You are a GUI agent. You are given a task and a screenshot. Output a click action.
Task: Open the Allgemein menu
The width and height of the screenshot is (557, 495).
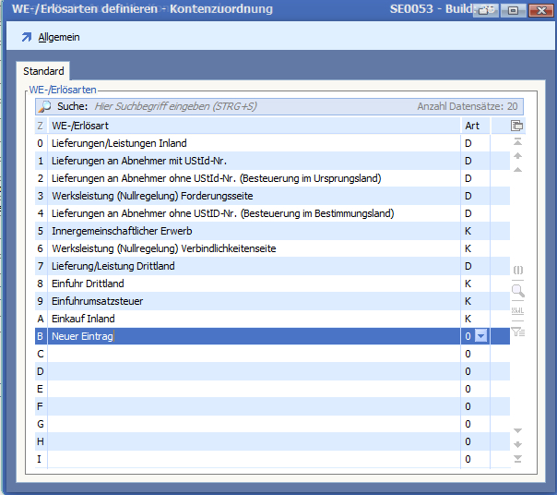[x=59, y=37]
